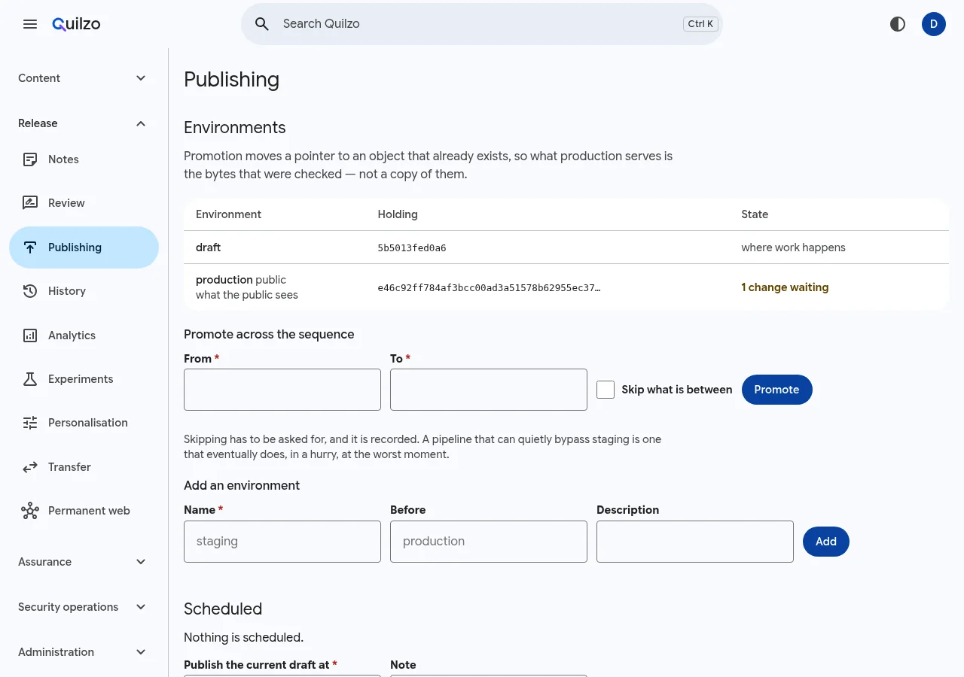Image resolution: width=964 pixels, height=677 pixels.
Task: Open Notes in the sidebar
Action: (84, 159)
